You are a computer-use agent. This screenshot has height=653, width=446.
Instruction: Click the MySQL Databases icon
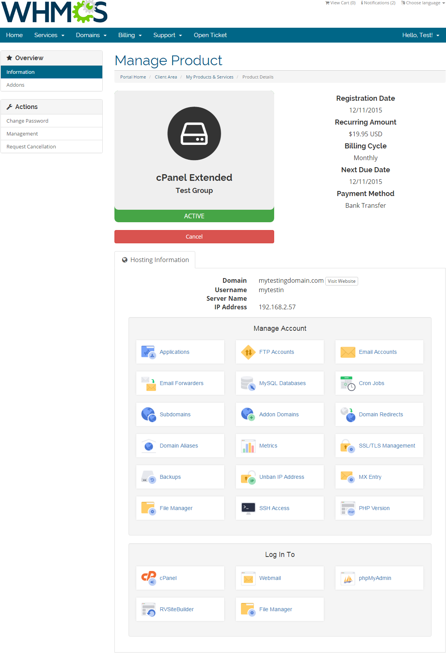click(248, 384)
